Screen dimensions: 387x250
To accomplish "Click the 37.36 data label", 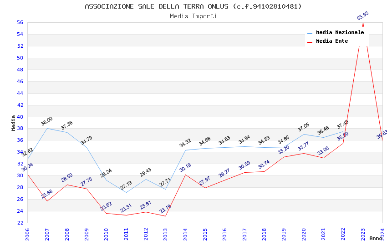I will coord(67,125).
